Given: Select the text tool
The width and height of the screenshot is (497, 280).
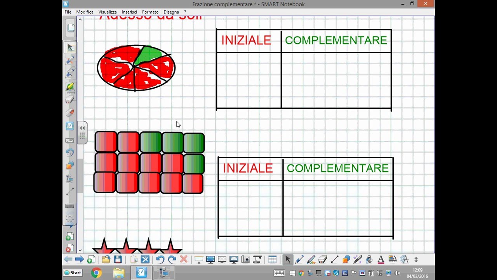Looking at the screenshot, I should [381, 259].
